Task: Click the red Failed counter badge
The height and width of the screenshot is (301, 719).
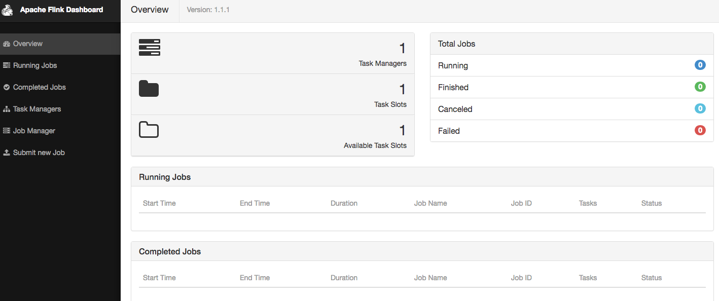Action: pyautogui.click(x=700, y=130)
